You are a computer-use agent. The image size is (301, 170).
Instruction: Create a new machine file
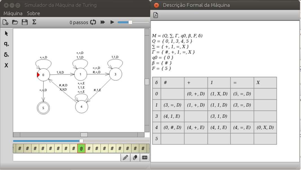coord(5,22)
